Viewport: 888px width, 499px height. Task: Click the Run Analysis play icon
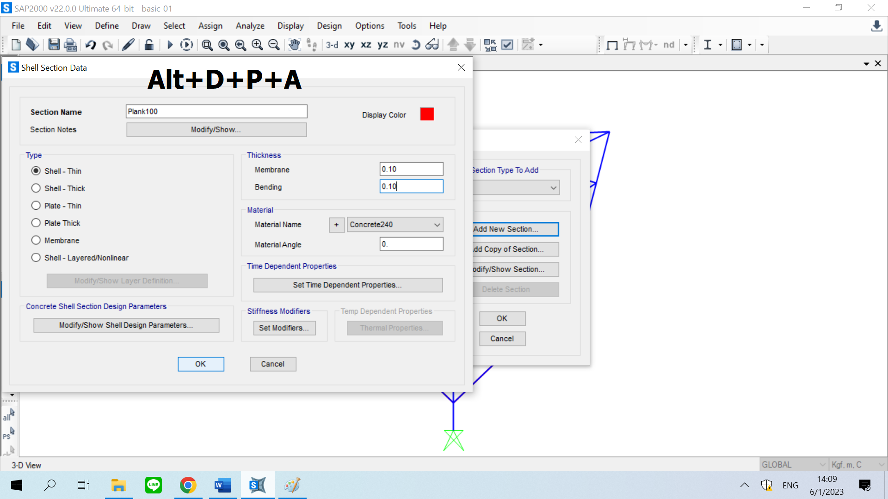[170, 45]
